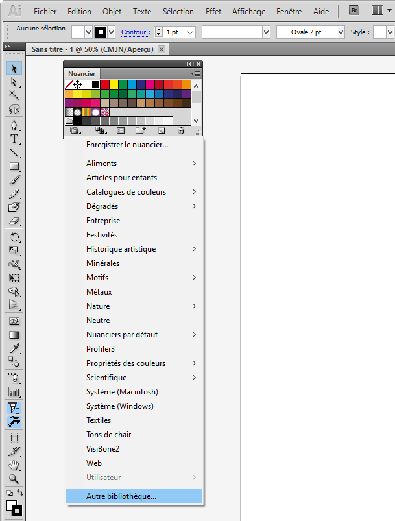395x521 pixels.
Task: Pick the yellow swatch in Nuancier
Action: pyautogui.click(x=114, y=85)
